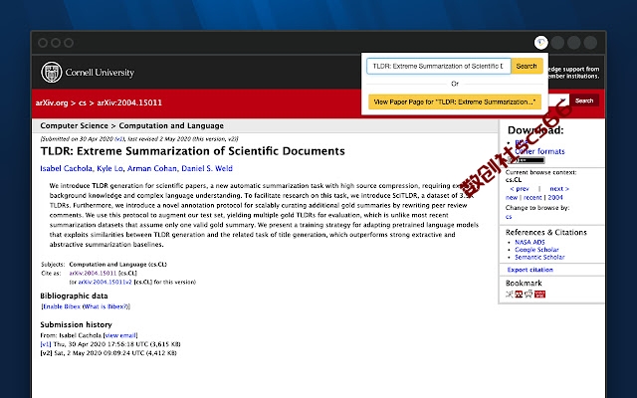637x398 pixels.
Task: Open author Arman Cohan's link
Action: (x=152, y=168)
